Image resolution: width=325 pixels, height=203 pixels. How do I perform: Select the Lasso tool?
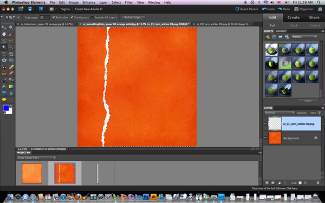coord(11,41)
